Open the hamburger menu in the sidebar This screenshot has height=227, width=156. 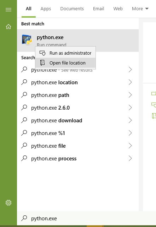[x=8, y=10]
